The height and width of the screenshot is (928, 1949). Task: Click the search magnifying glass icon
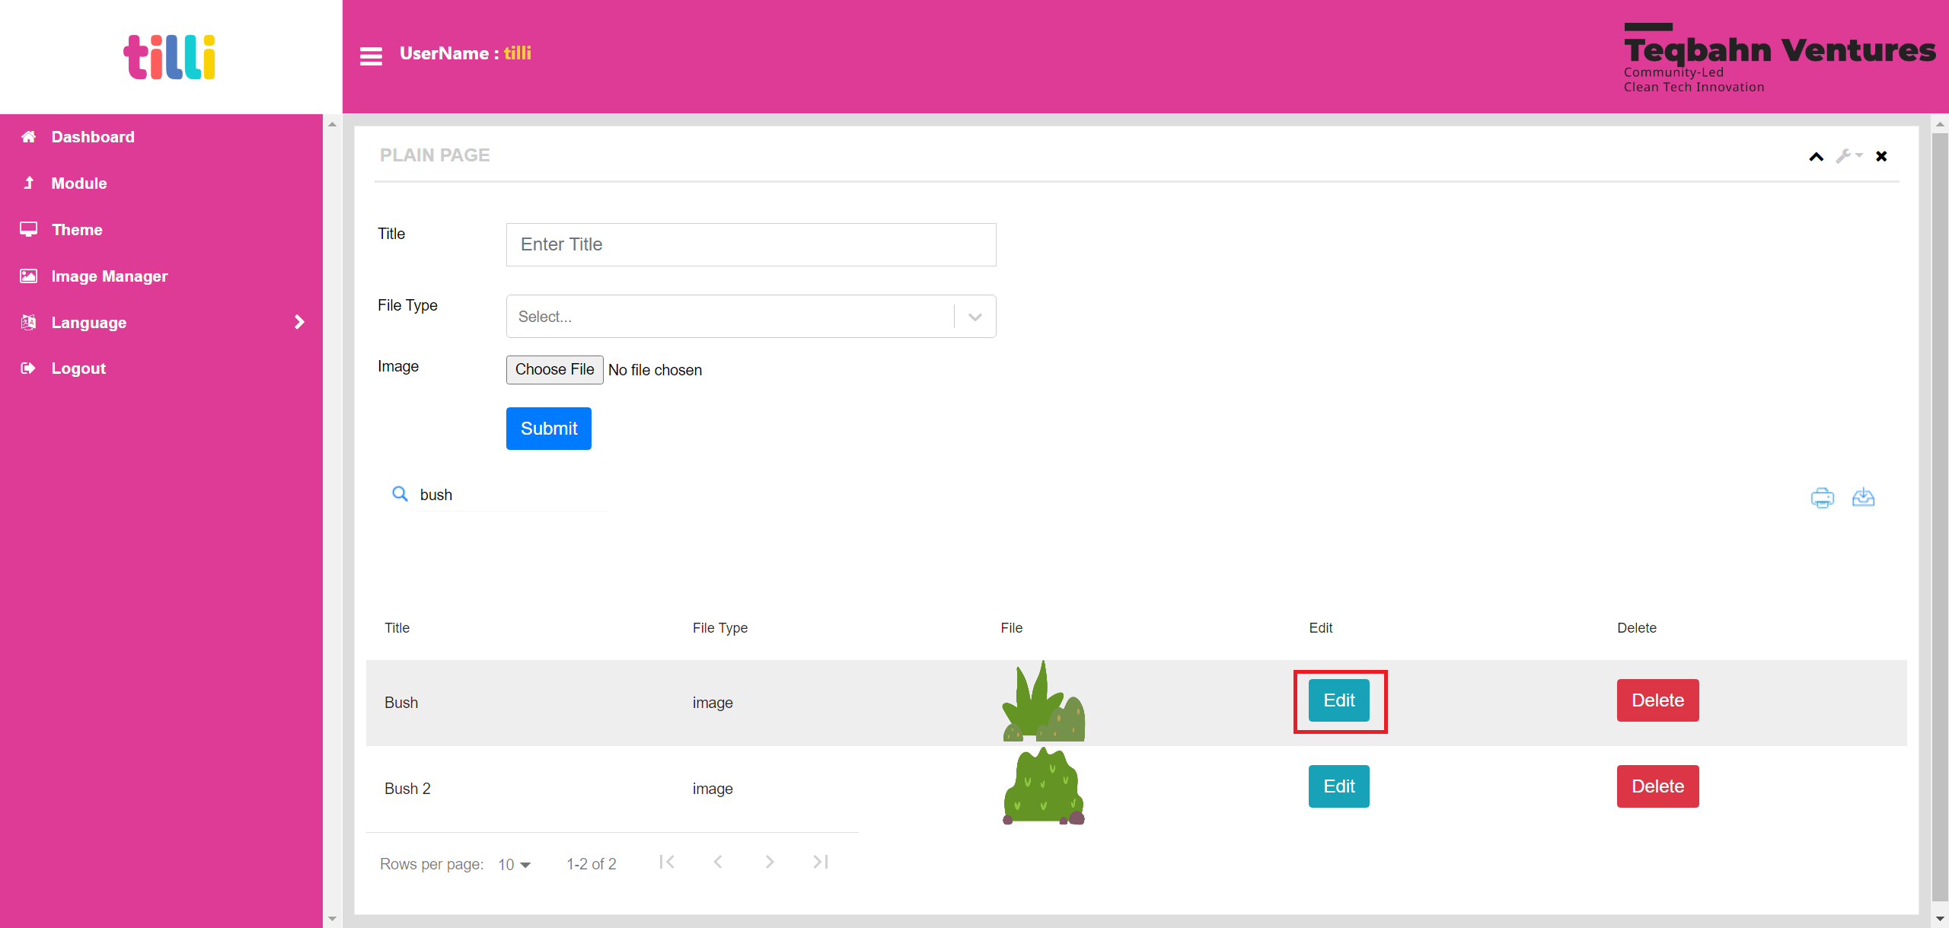(397, 493)
